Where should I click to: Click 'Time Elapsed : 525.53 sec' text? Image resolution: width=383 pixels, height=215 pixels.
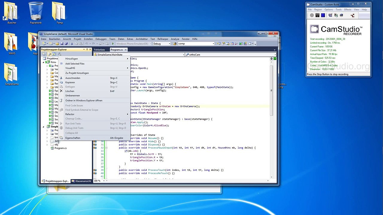[323, 58]
